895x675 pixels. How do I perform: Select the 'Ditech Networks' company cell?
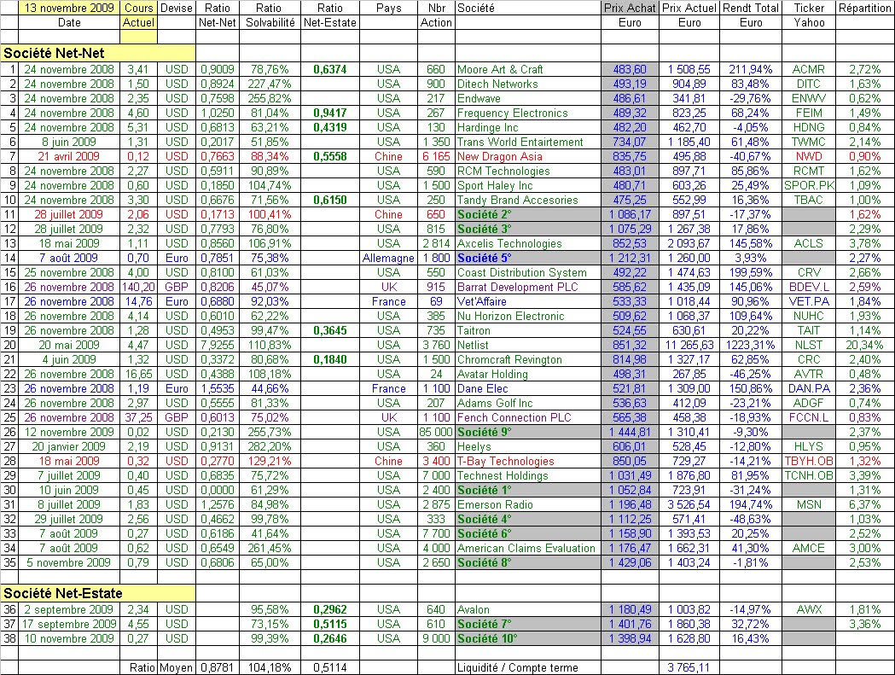[x=528, y=84]
